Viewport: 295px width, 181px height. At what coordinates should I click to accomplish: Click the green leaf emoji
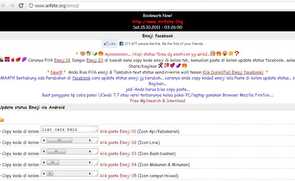[x=95, y=53]
